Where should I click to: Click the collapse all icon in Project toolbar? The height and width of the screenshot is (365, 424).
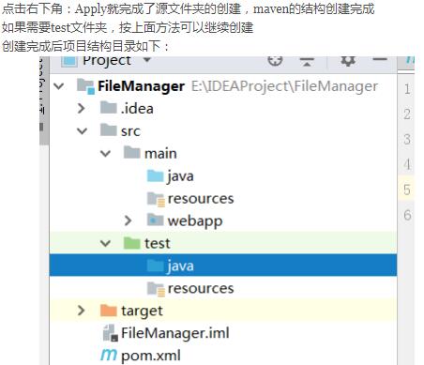click(x=307, y=61)
